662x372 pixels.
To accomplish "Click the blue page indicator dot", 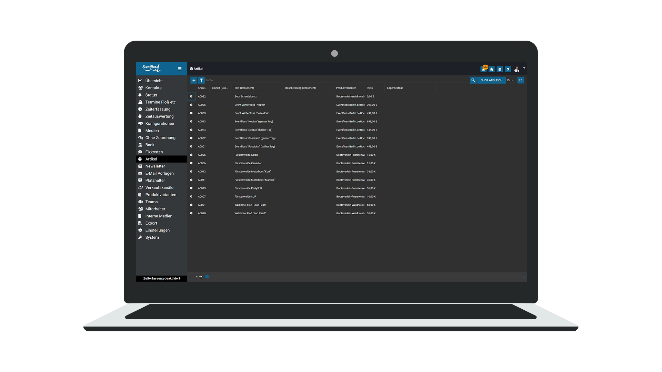I will pyautogui.click(x=207, y=277).
